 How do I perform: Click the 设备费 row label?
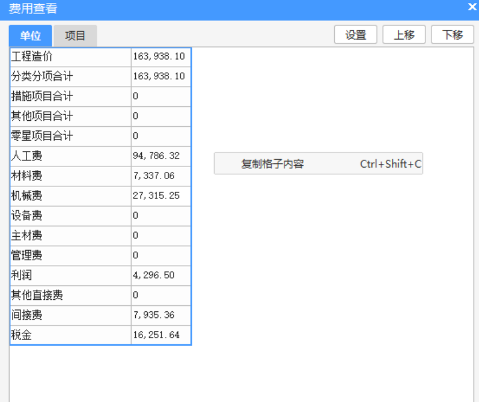point(70,216)
